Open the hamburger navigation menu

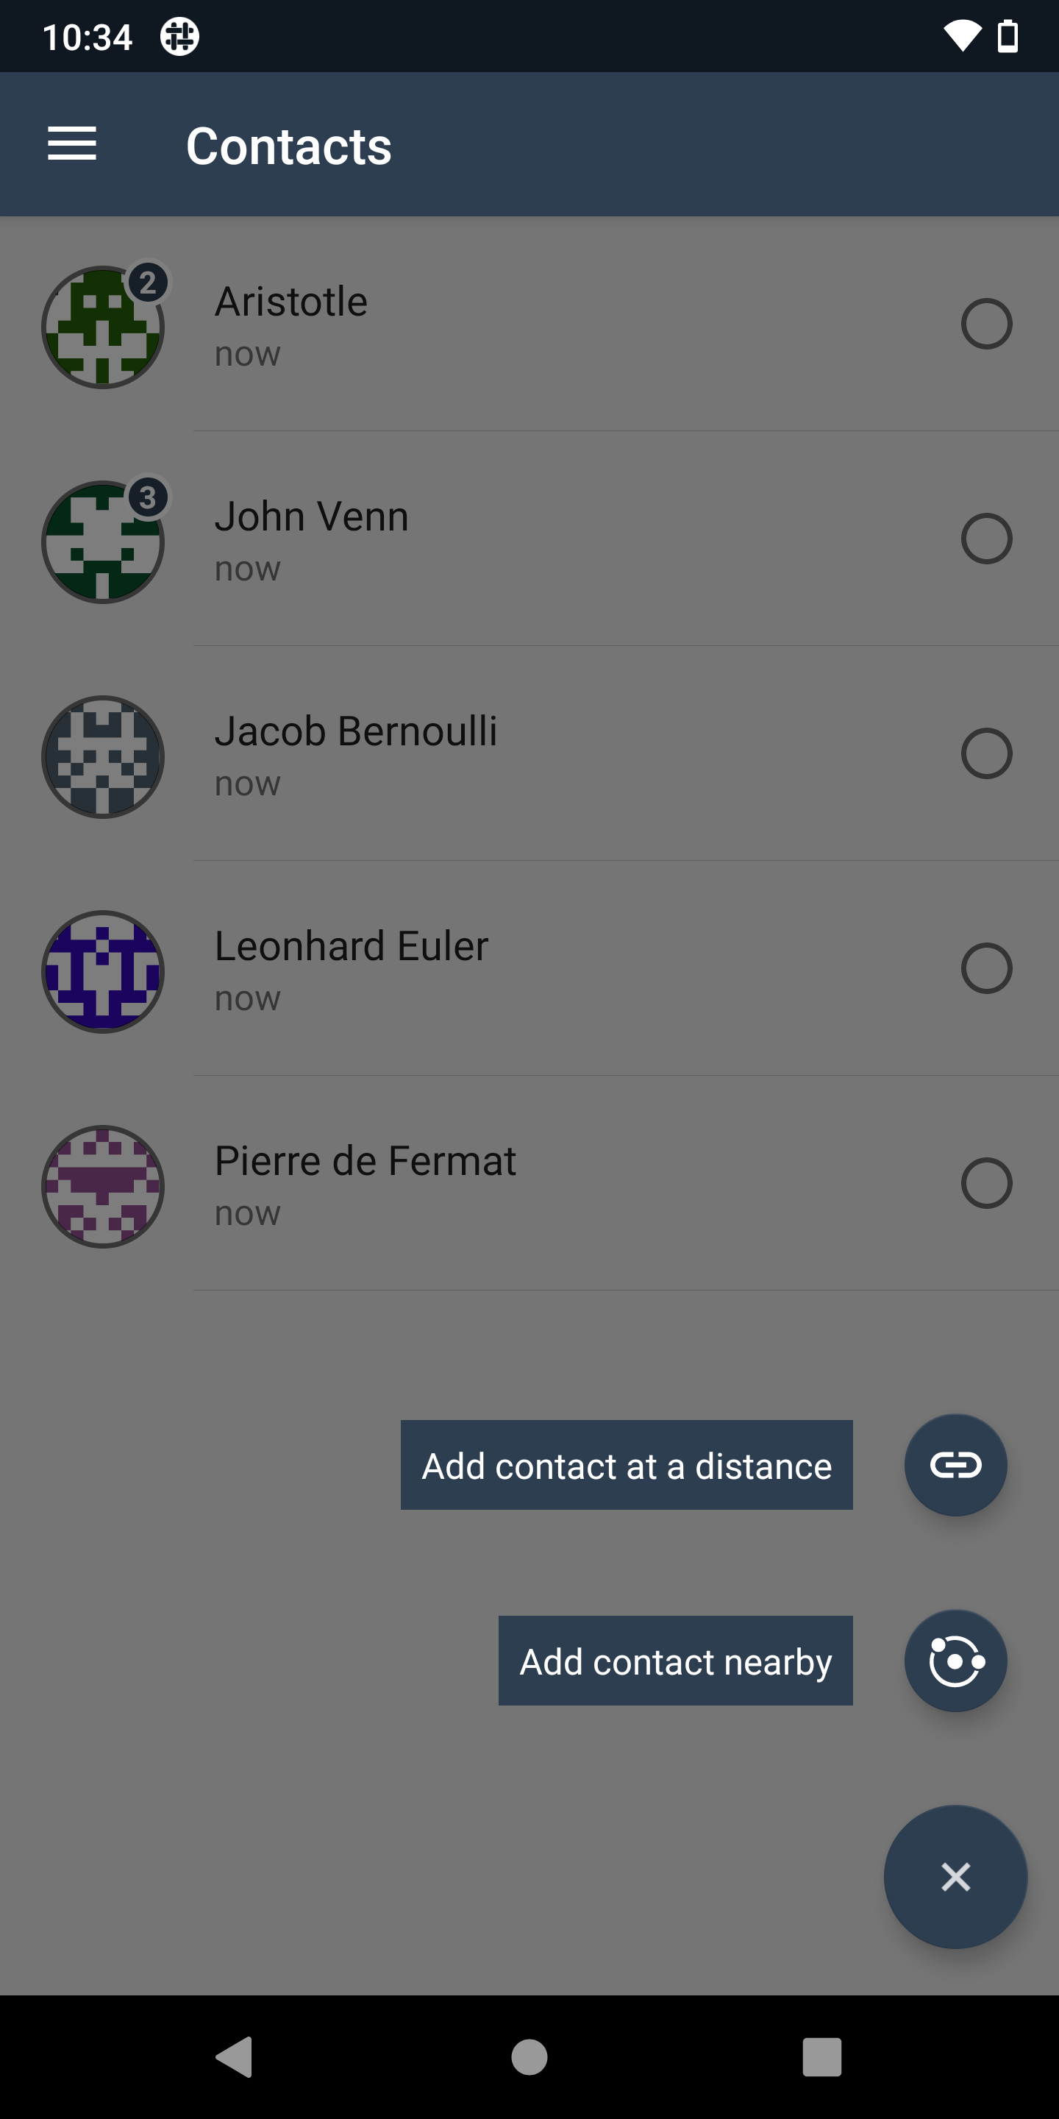tap(72, 144)
